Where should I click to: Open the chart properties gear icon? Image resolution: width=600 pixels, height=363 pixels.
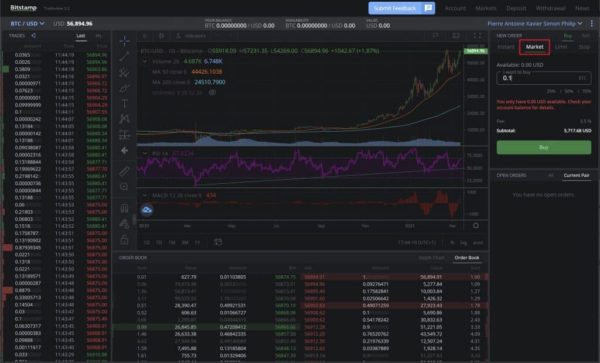point(476,225)
